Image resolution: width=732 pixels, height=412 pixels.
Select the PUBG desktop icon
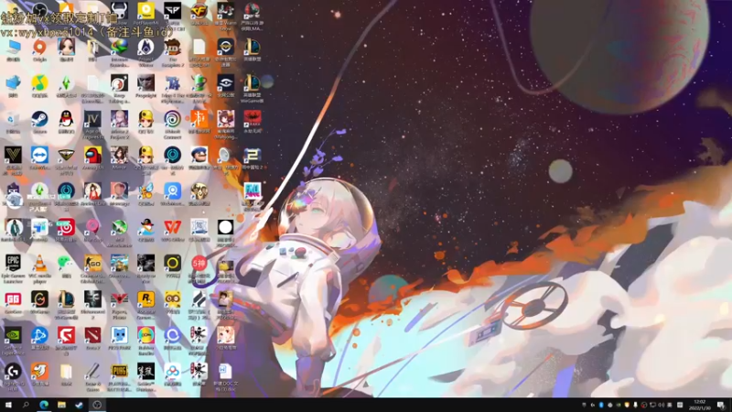click(119, 372)
